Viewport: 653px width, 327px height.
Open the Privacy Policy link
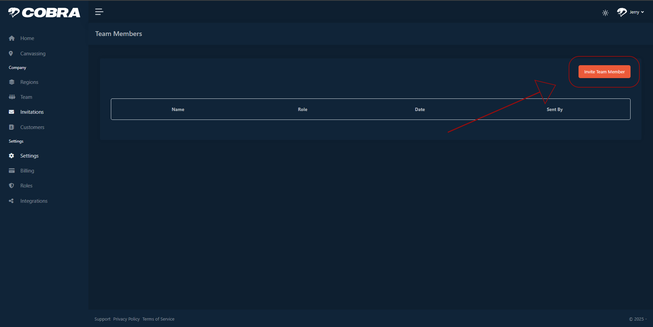click(x=127, y=319)
